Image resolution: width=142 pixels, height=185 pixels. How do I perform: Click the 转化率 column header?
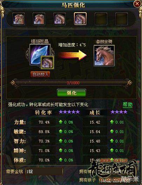(x=43, y=112)
